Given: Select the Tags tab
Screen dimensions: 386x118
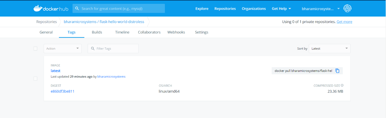Looking at the screenshot, I should point(71,32).
